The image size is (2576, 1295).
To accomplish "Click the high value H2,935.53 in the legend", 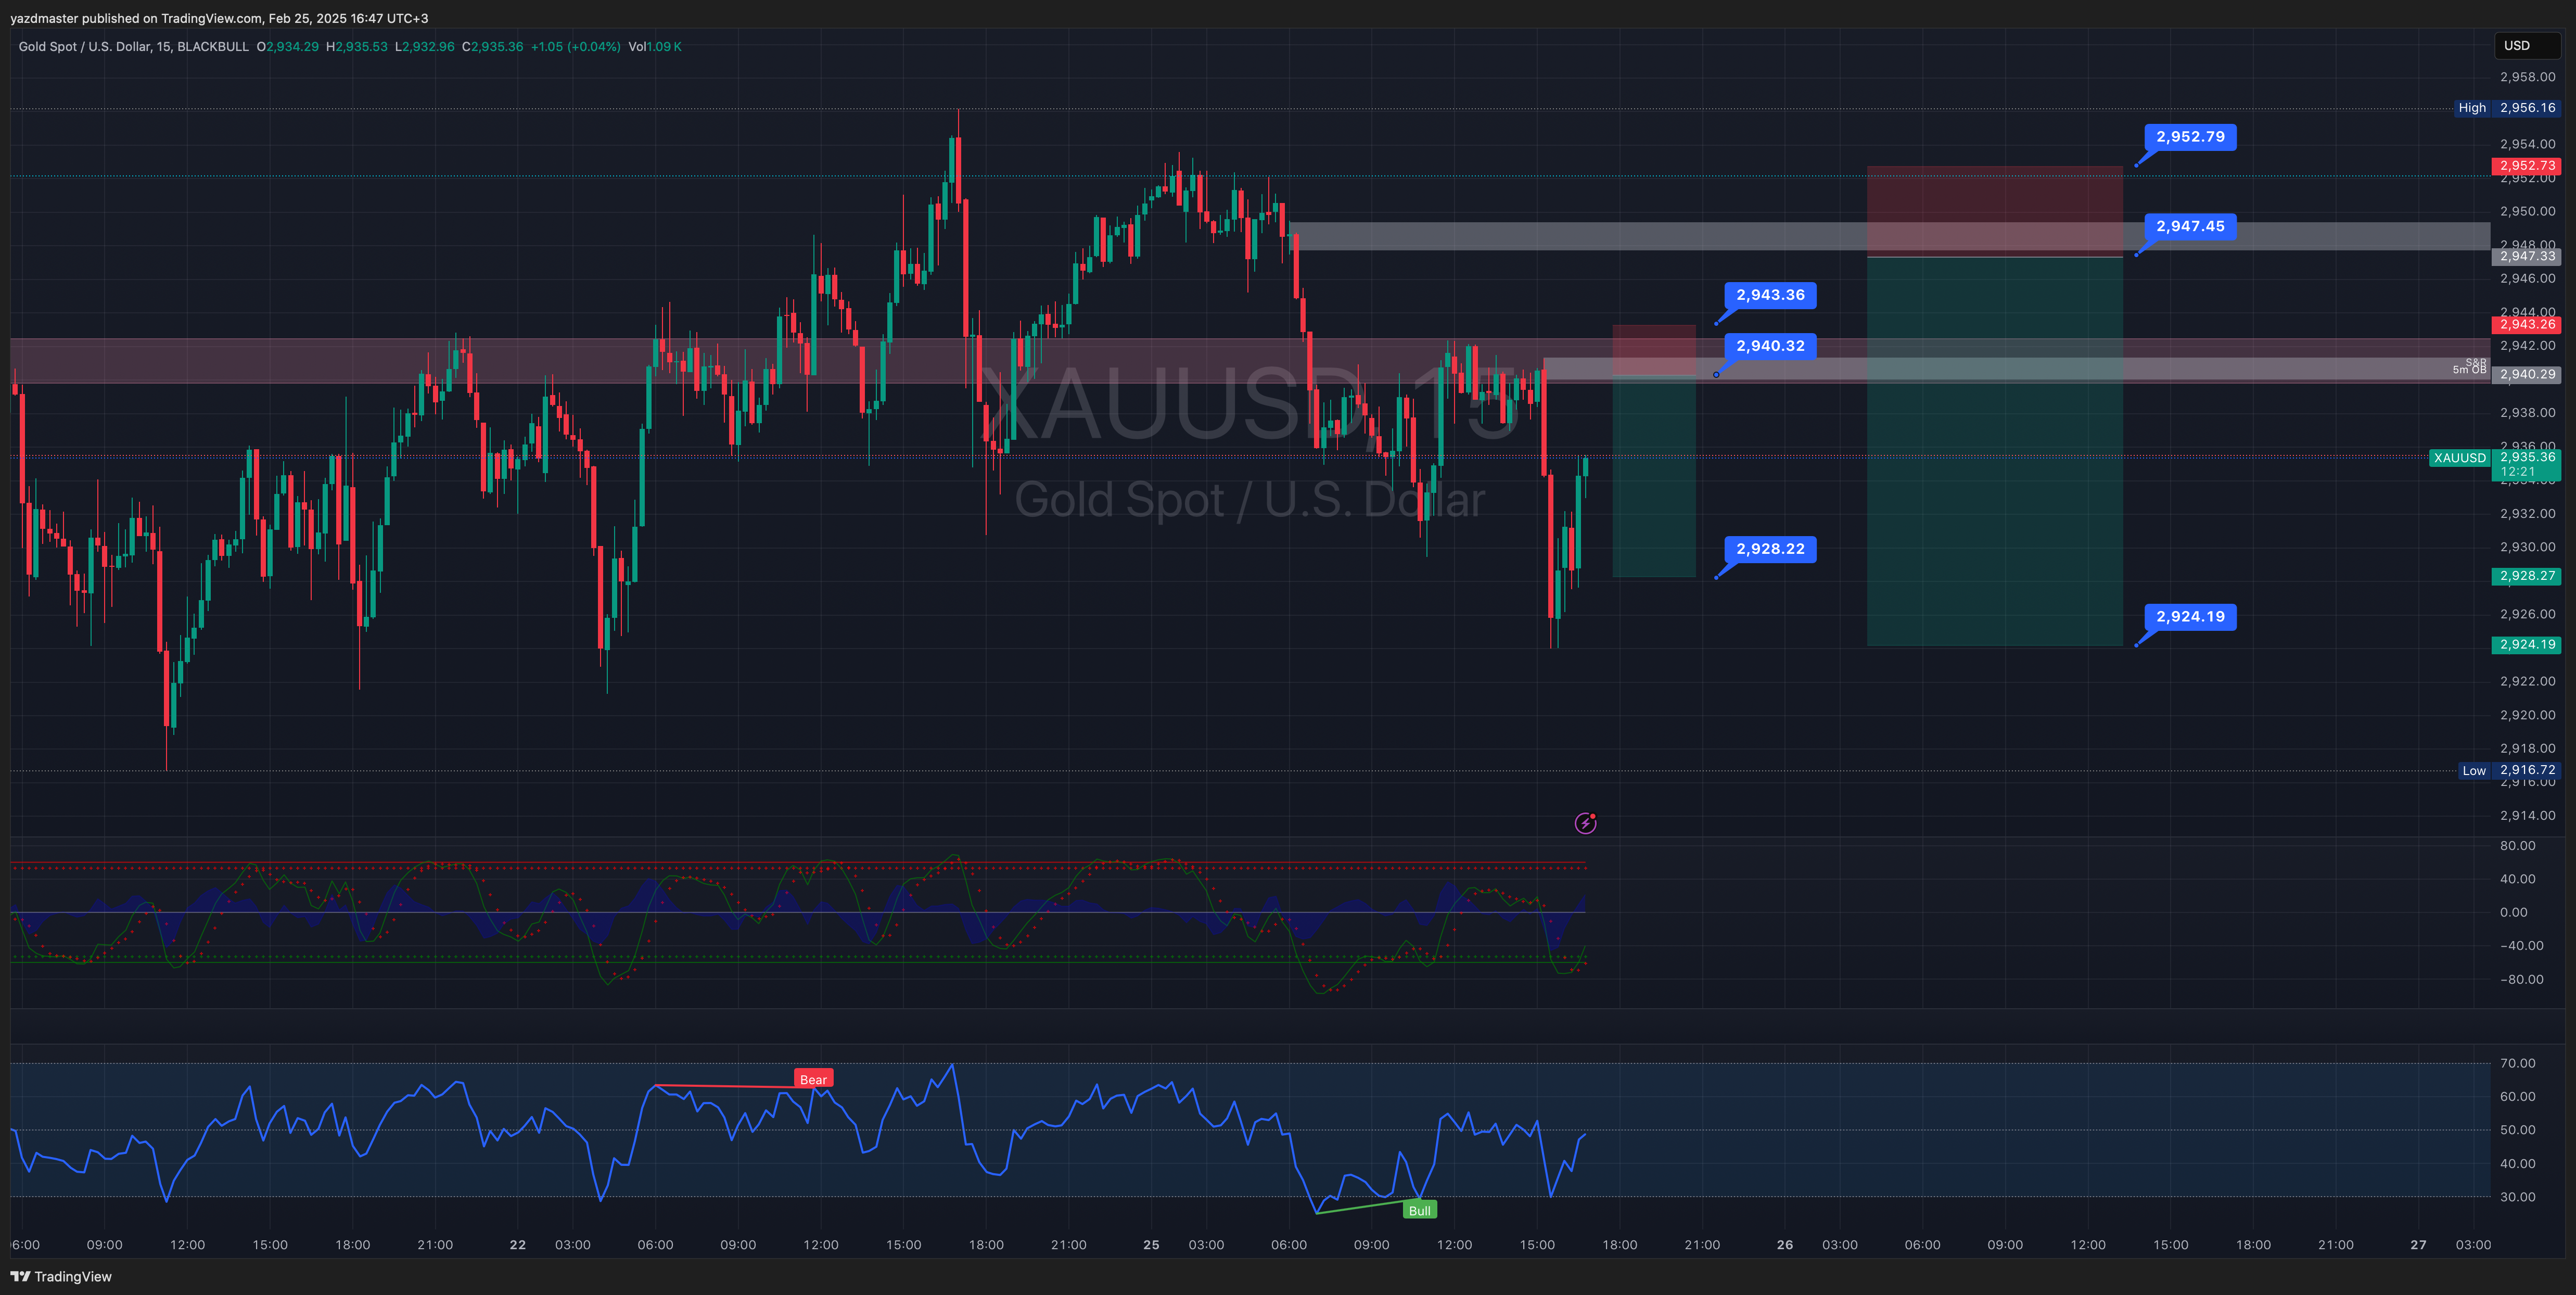I will (x=357, y=46).
